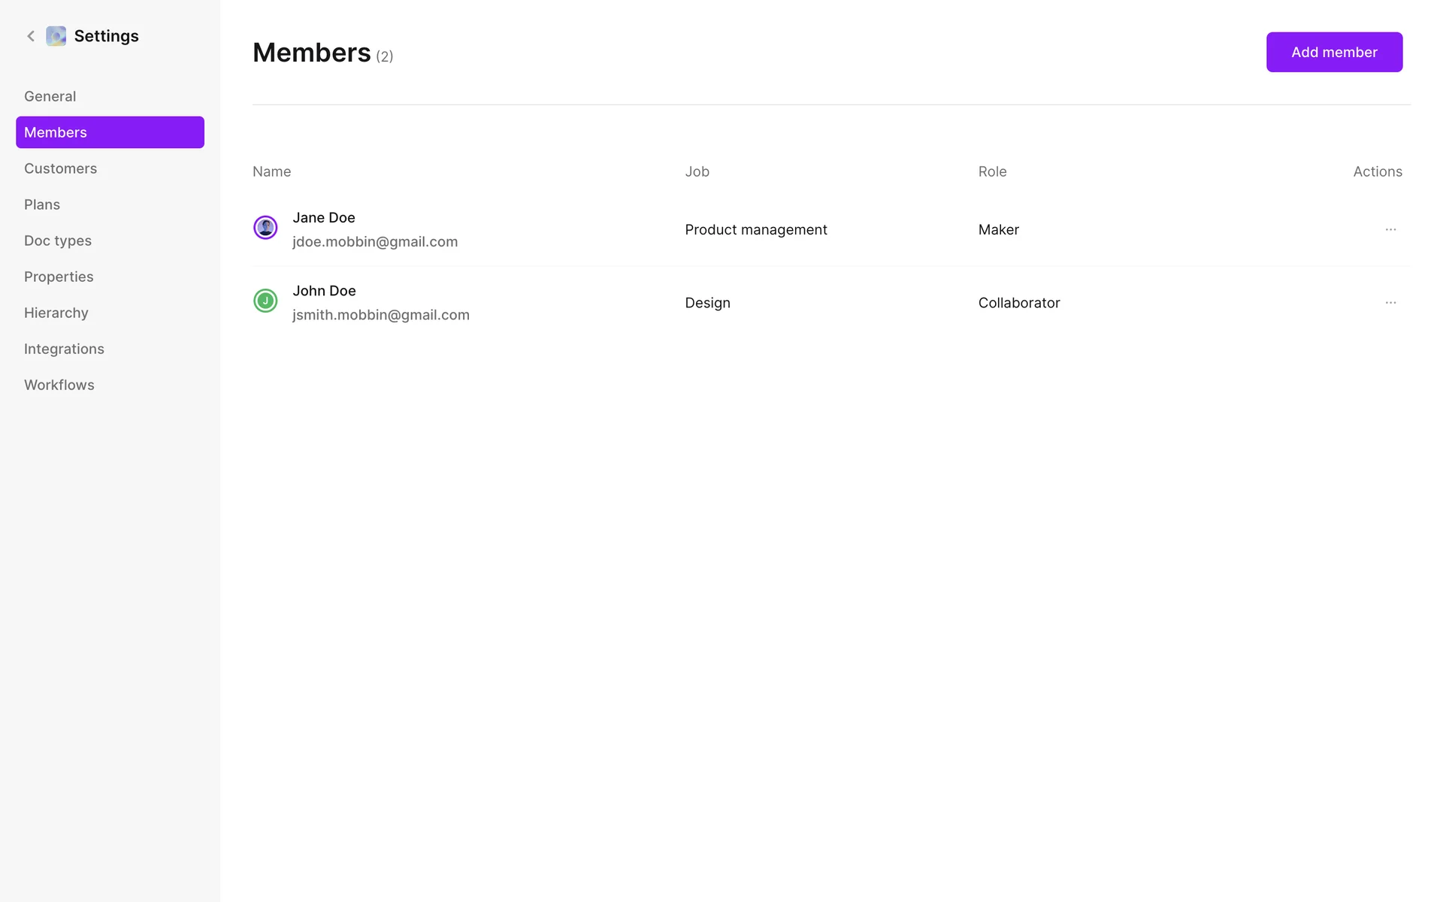The height and width of the screenshot is (902, 1443).
Task: Click the workspace logo icon
Action: [x=56, y=36]
